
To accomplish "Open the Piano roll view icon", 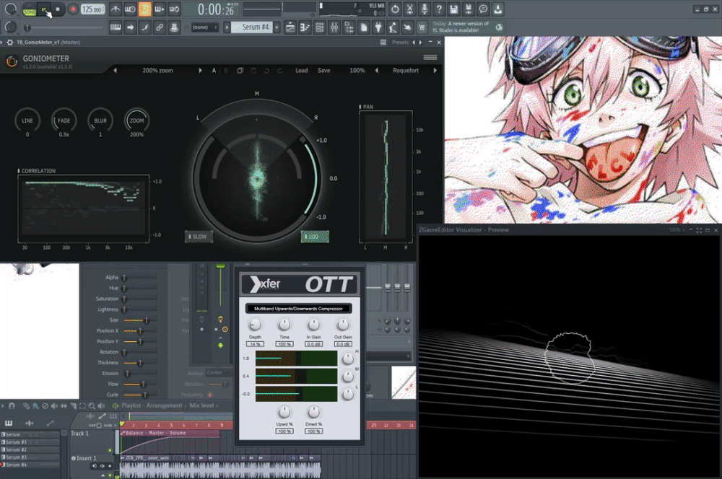I will pos(305,27).
